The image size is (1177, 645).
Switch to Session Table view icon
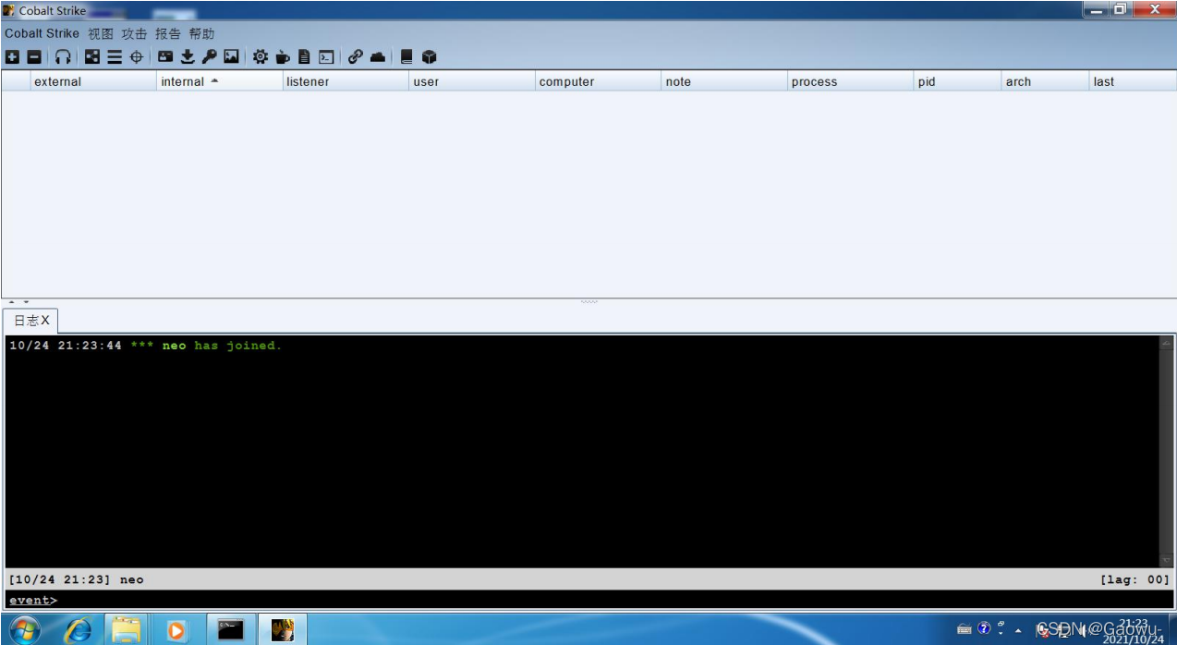click(x=115, y=57)
